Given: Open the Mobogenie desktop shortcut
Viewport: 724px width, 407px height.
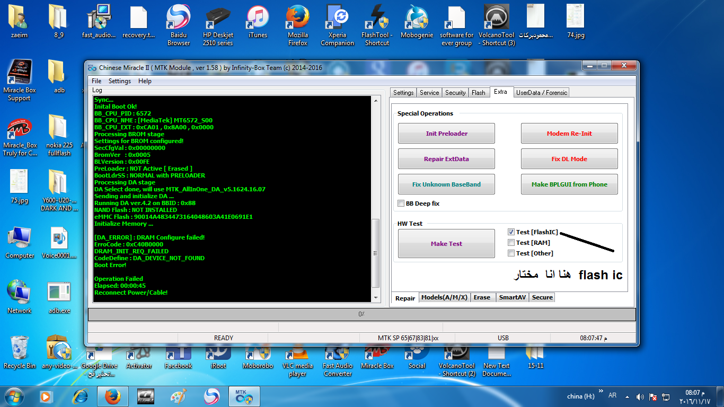Looking at the screenshot, I should click(x=417, y=22).
